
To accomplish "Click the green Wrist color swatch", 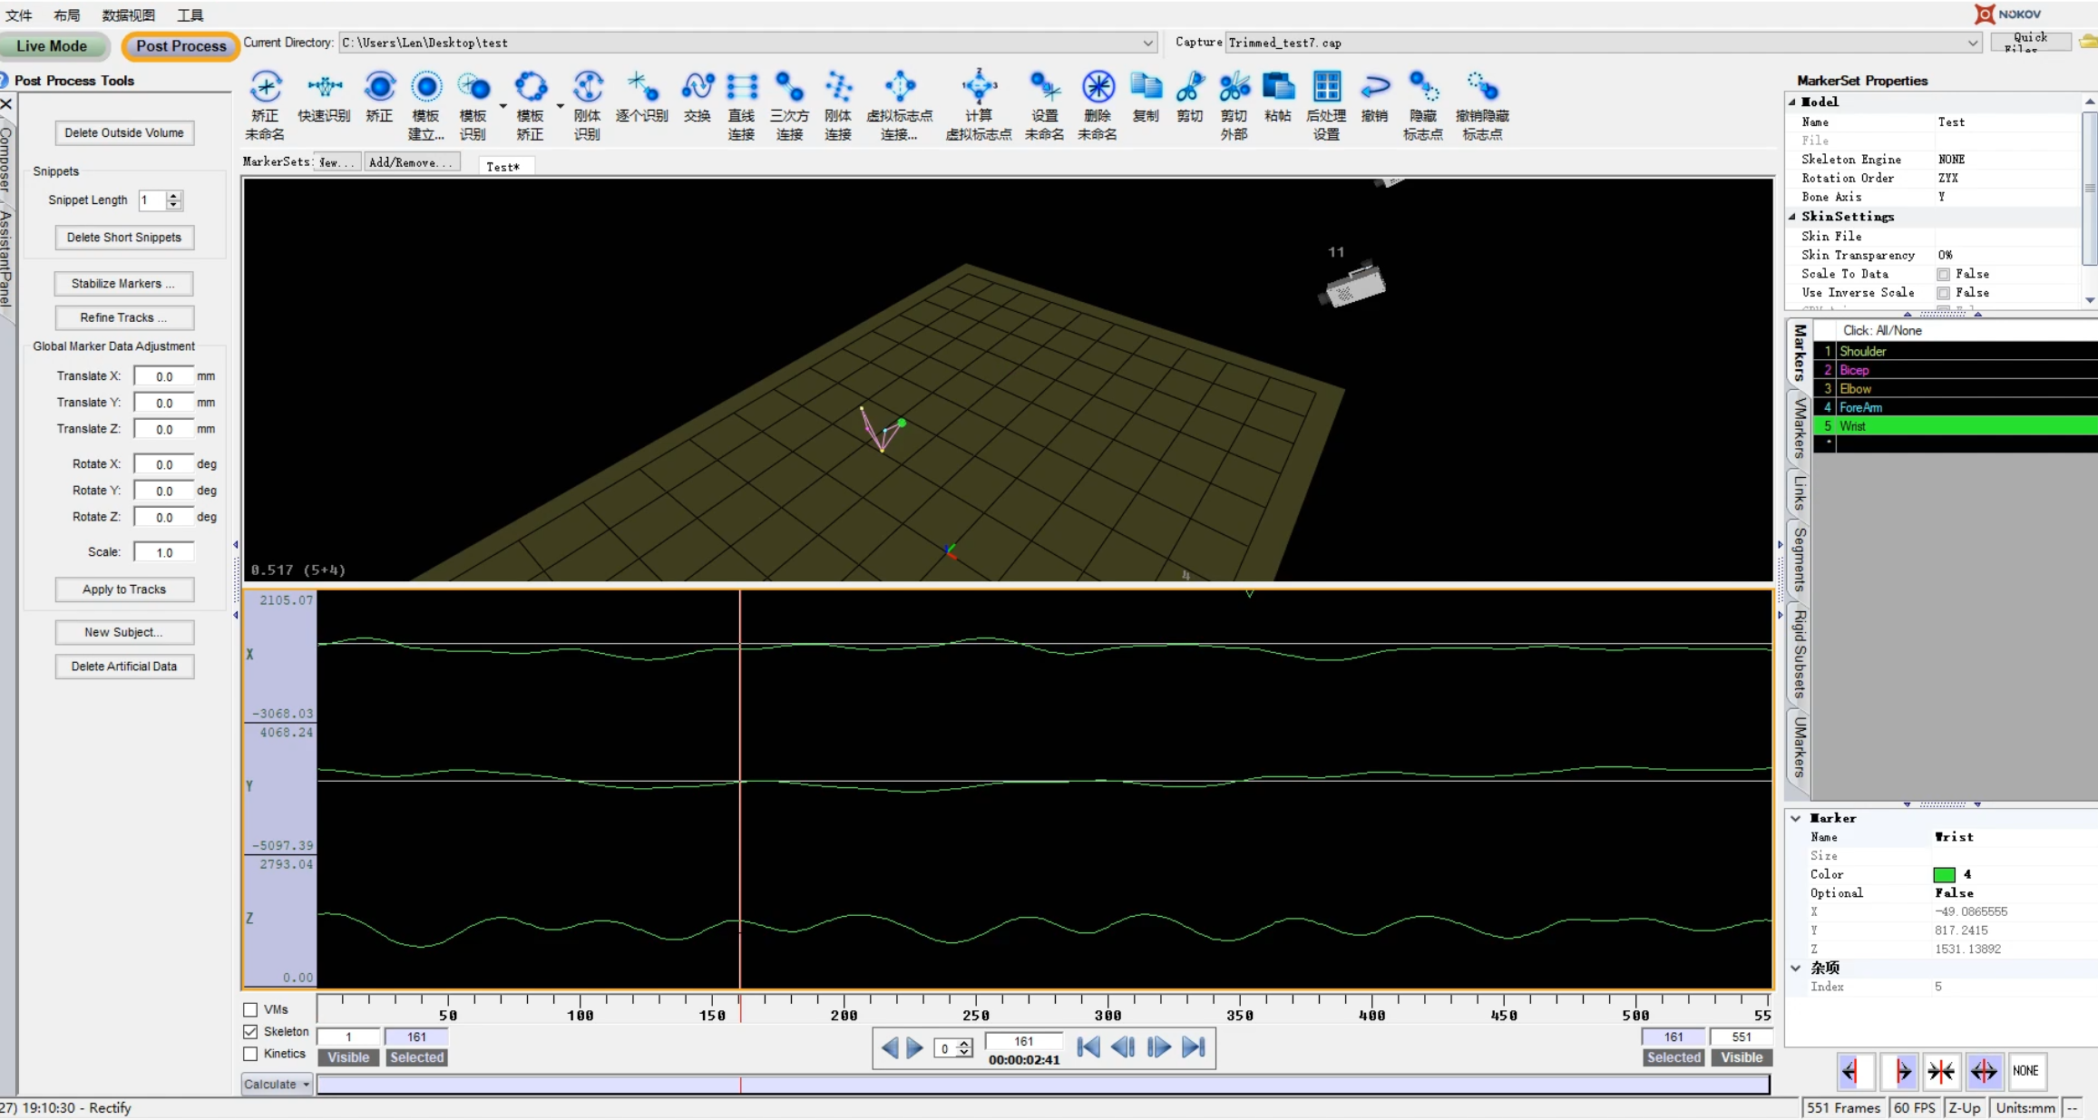I will point(1944,874).
